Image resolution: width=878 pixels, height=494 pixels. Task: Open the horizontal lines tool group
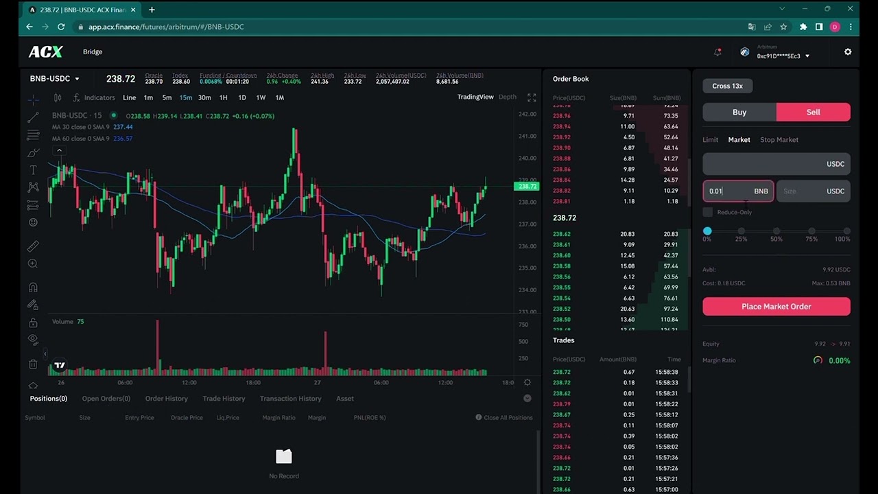[x=33, y=134]
